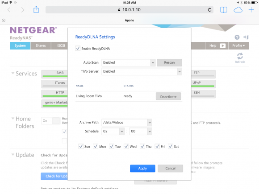Sort by the STATUS column header
The image size is (259, 194).
point(129,86)
